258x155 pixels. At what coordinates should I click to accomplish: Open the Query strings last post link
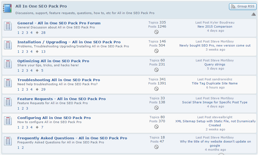(x=215, y=64)
